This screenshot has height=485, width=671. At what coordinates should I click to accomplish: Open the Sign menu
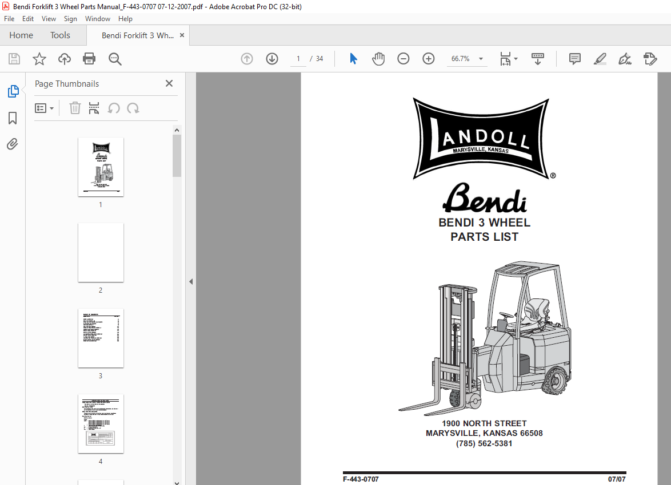[70, 19]
